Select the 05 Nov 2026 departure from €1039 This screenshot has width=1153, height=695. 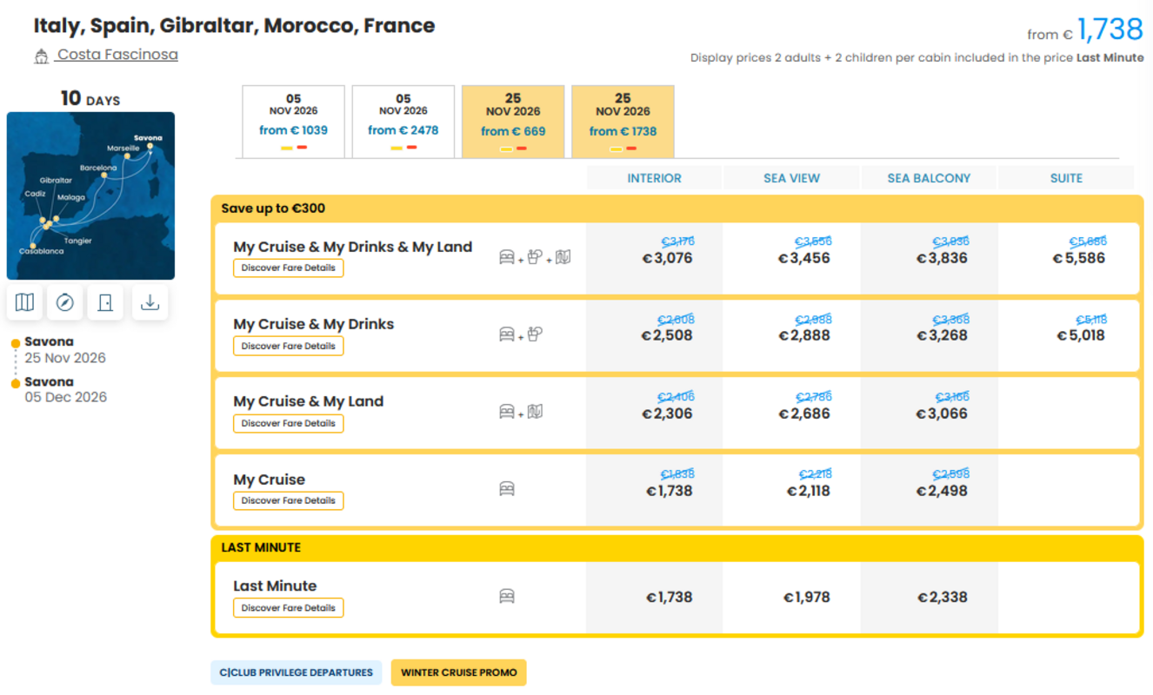coord(293,122)
